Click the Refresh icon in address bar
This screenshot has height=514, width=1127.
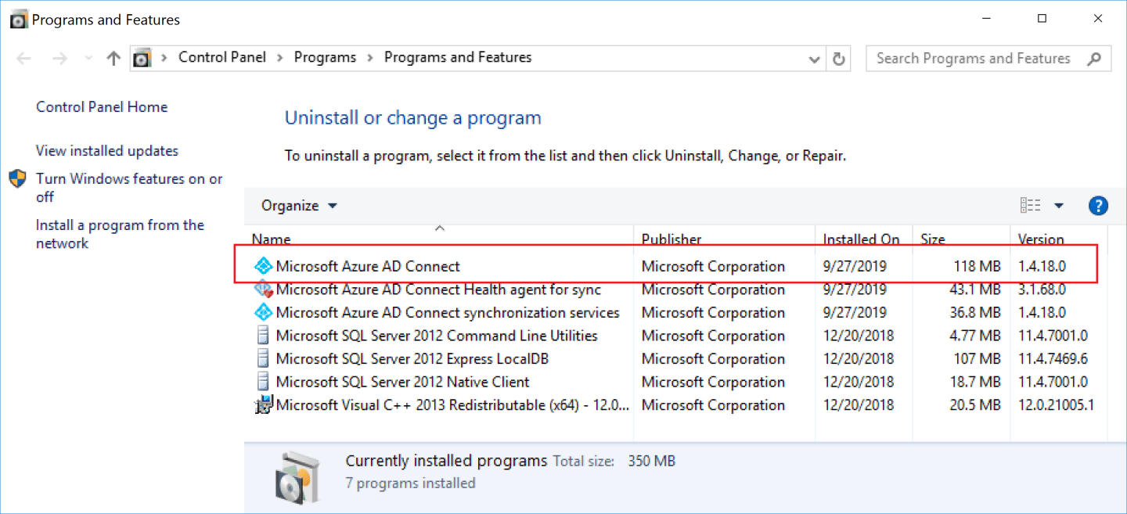839,59
